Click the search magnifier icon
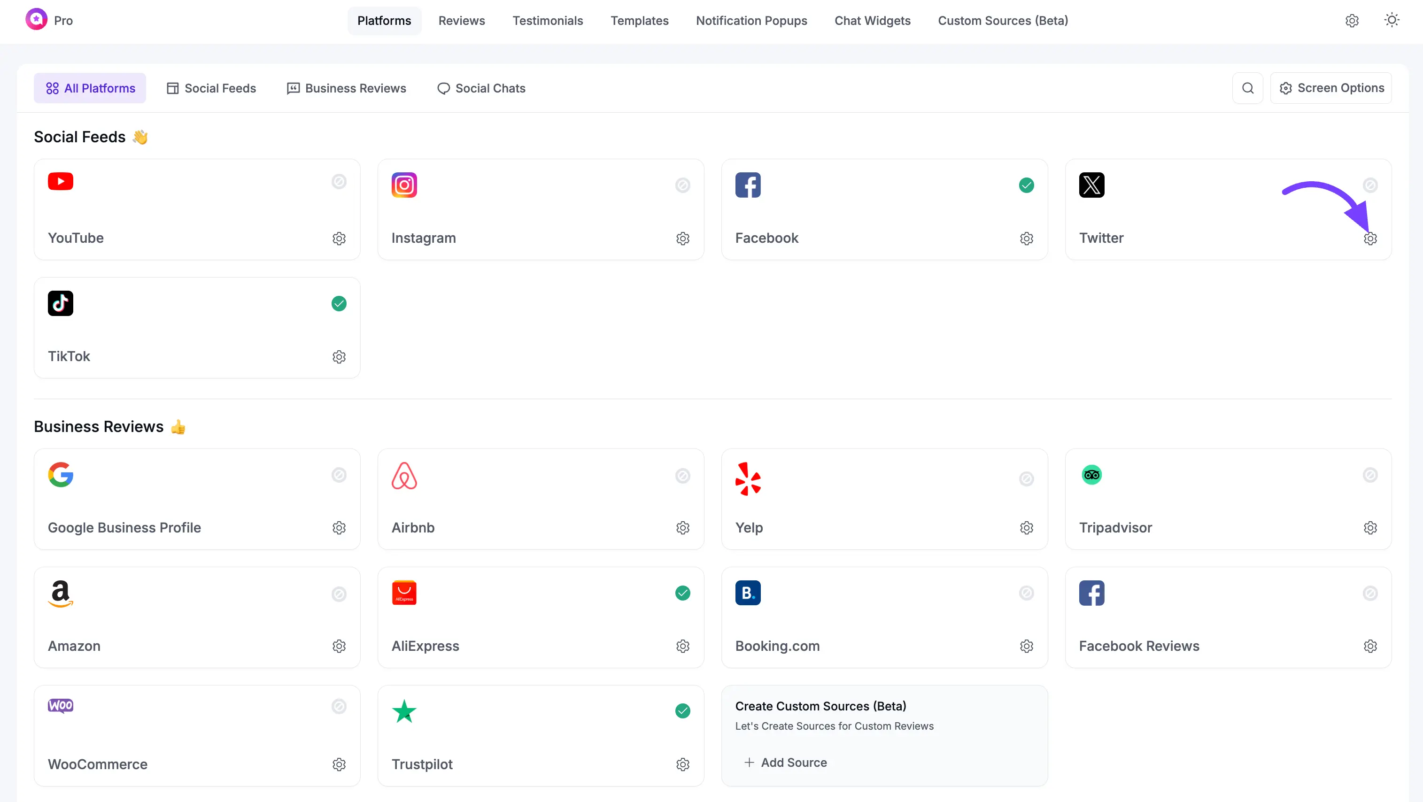The height and width of the screenshot is (802, 1423). pos(1247,88)
